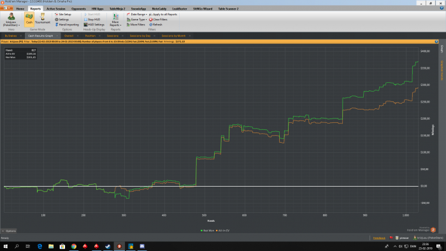Open the Opponents ribbon tab
Image resolution: width=446 pixels, height=251 pixels.
(x=78, y=9)
